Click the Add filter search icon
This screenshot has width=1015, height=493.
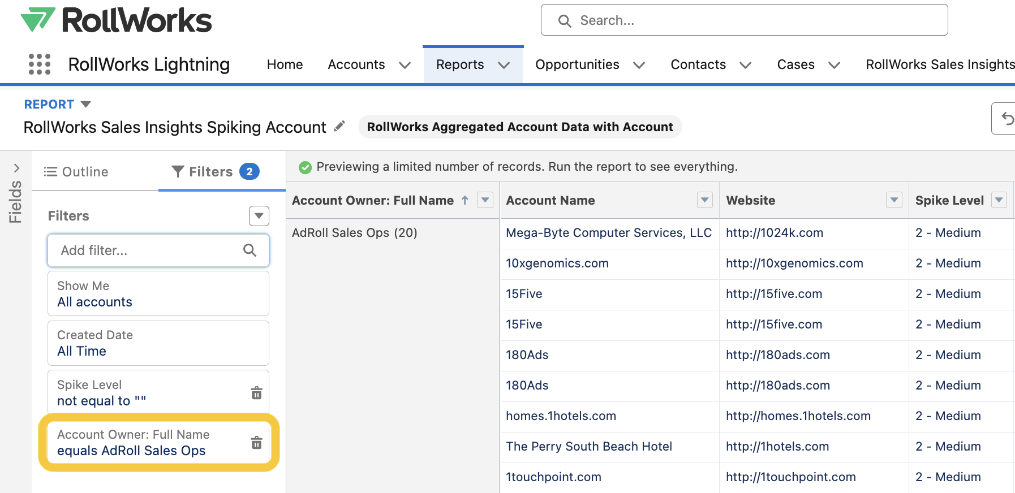click(x=250, y=250)
